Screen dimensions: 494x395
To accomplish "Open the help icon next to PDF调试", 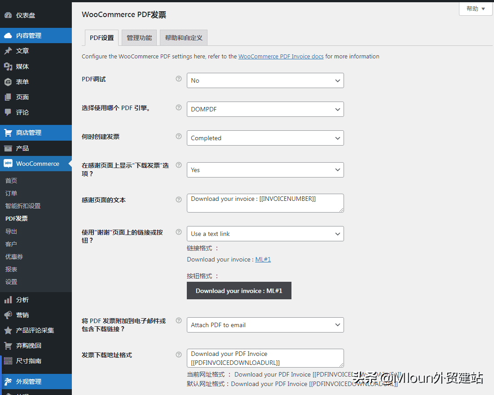I will (x=178, y=79).
